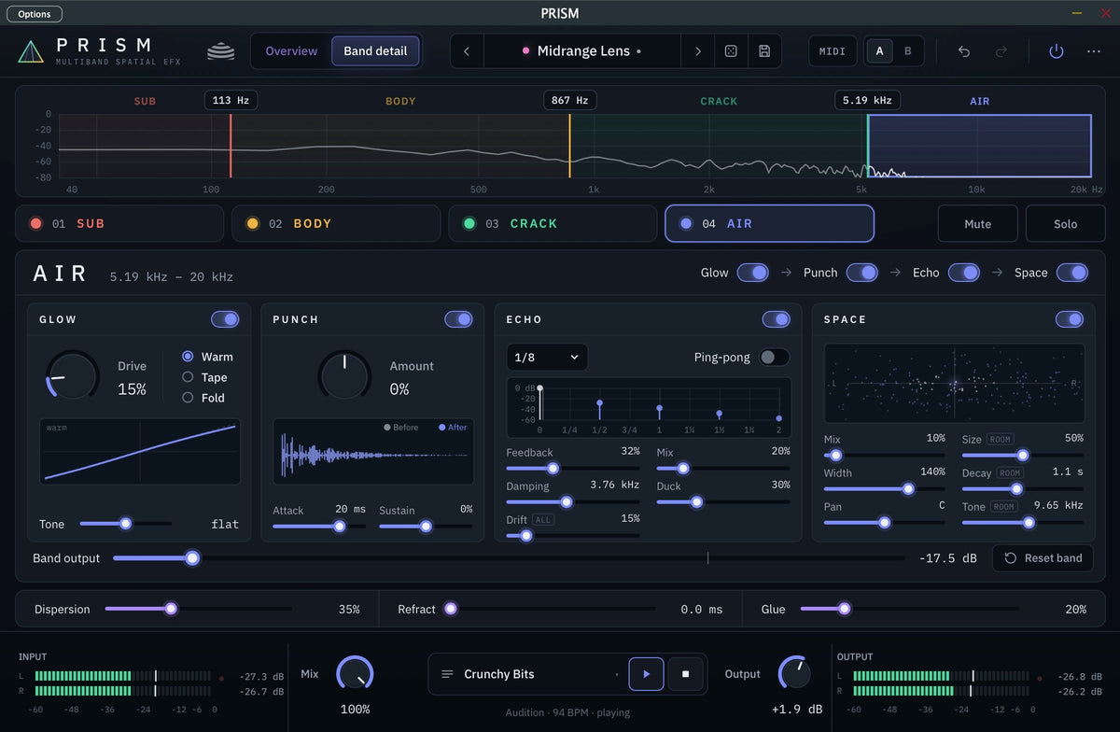Image resolution: width=1120 pixels, height=732 pixels.
Task: Click the Refract slider handle
Action: [451, 609]
